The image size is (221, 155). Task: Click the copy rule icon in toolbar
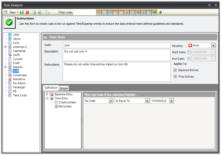47,13
